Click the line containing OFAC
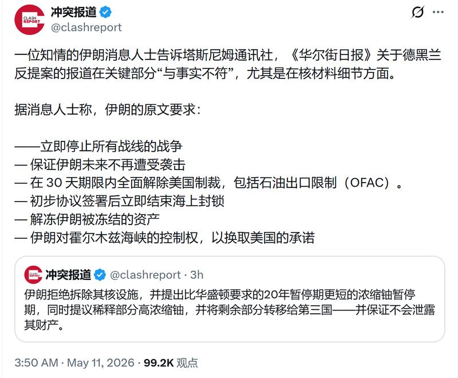Image resolution: width=458 pixels, height=378 pixels. [209, 183]
